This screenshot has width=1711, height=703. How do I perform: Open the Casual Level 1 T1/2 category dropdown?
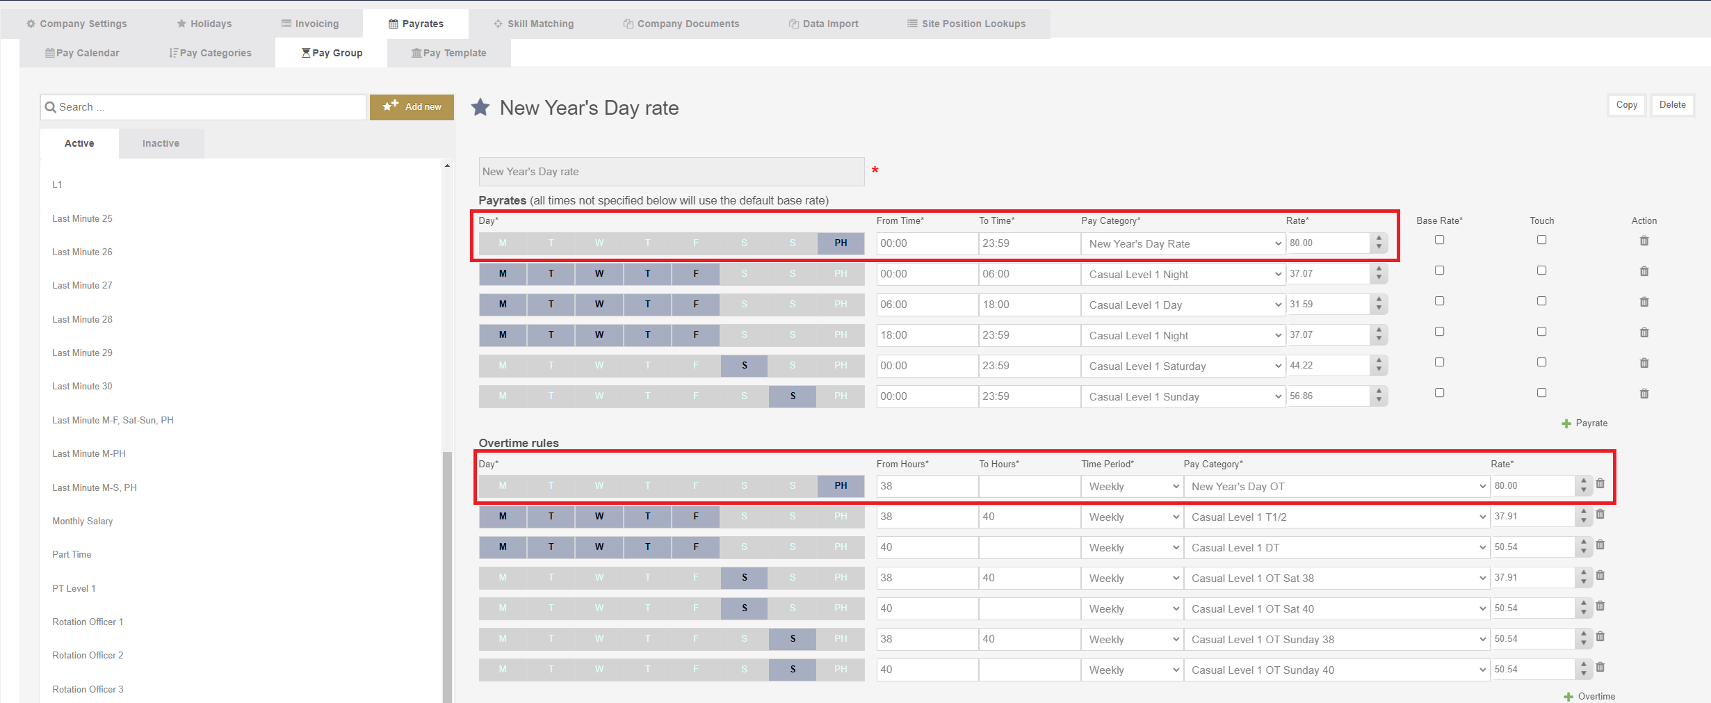[1336, 517]
